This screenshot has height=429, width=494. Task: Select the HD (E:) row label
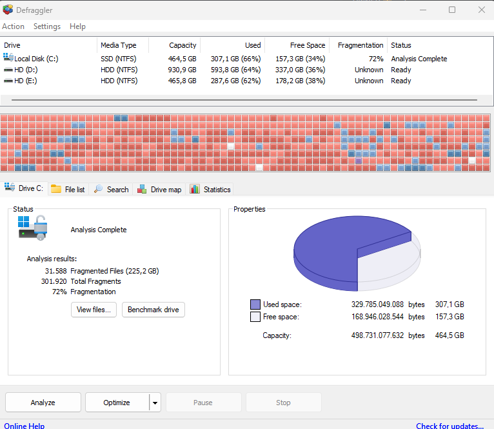26,81
